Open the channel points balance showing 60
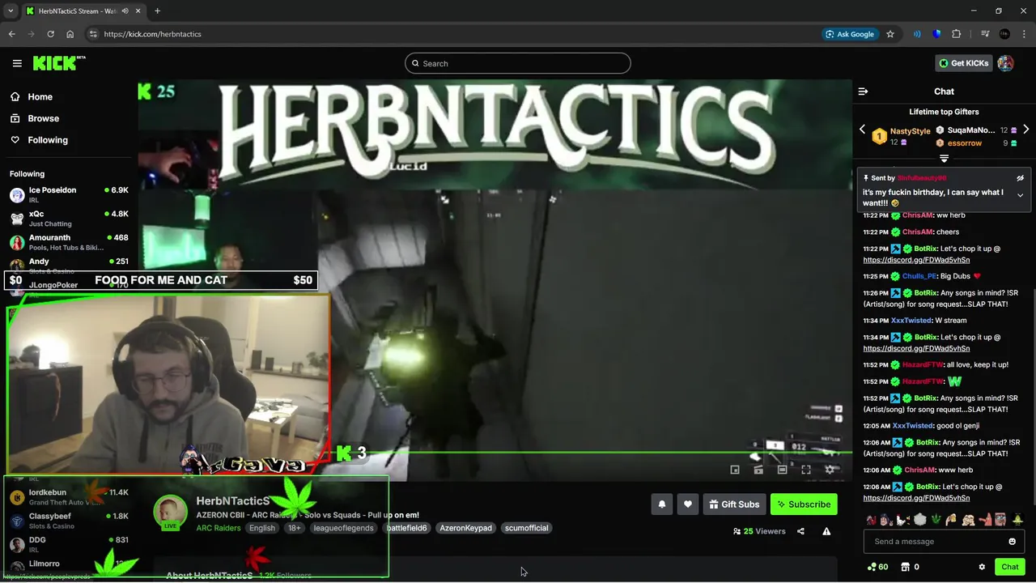This screenshot has width=1036, height=583. (x=877, y=567)
